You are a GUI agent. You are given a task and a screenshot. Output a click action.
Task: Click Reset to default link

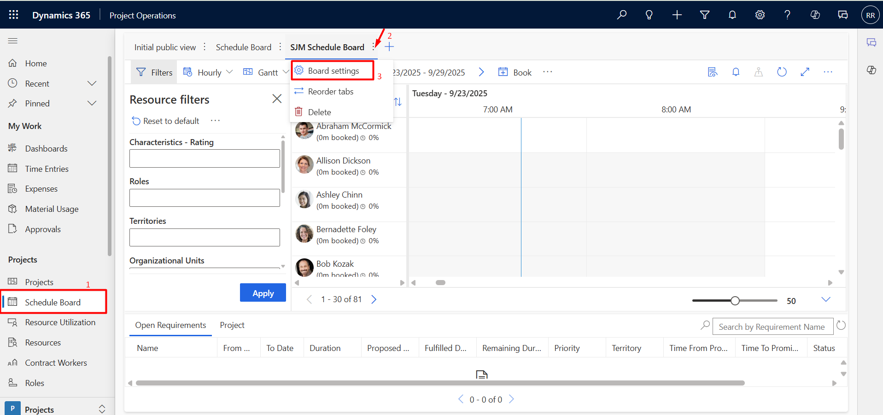[166, 121]
